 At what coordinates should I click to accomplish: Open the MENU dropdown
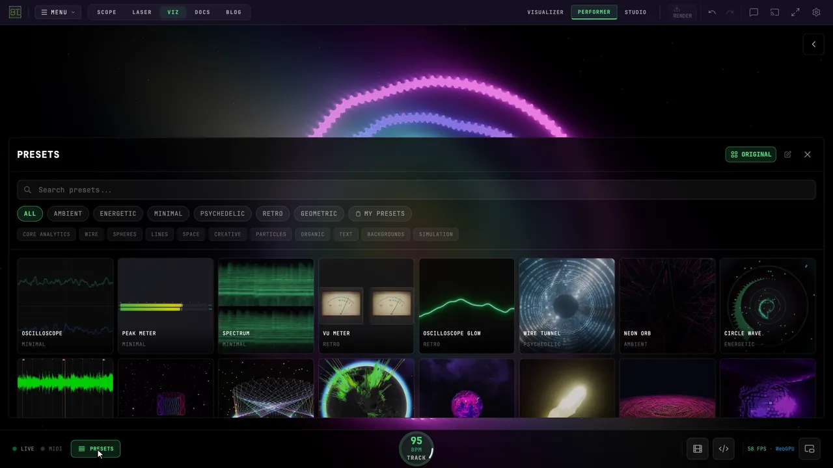coord(58,12)
